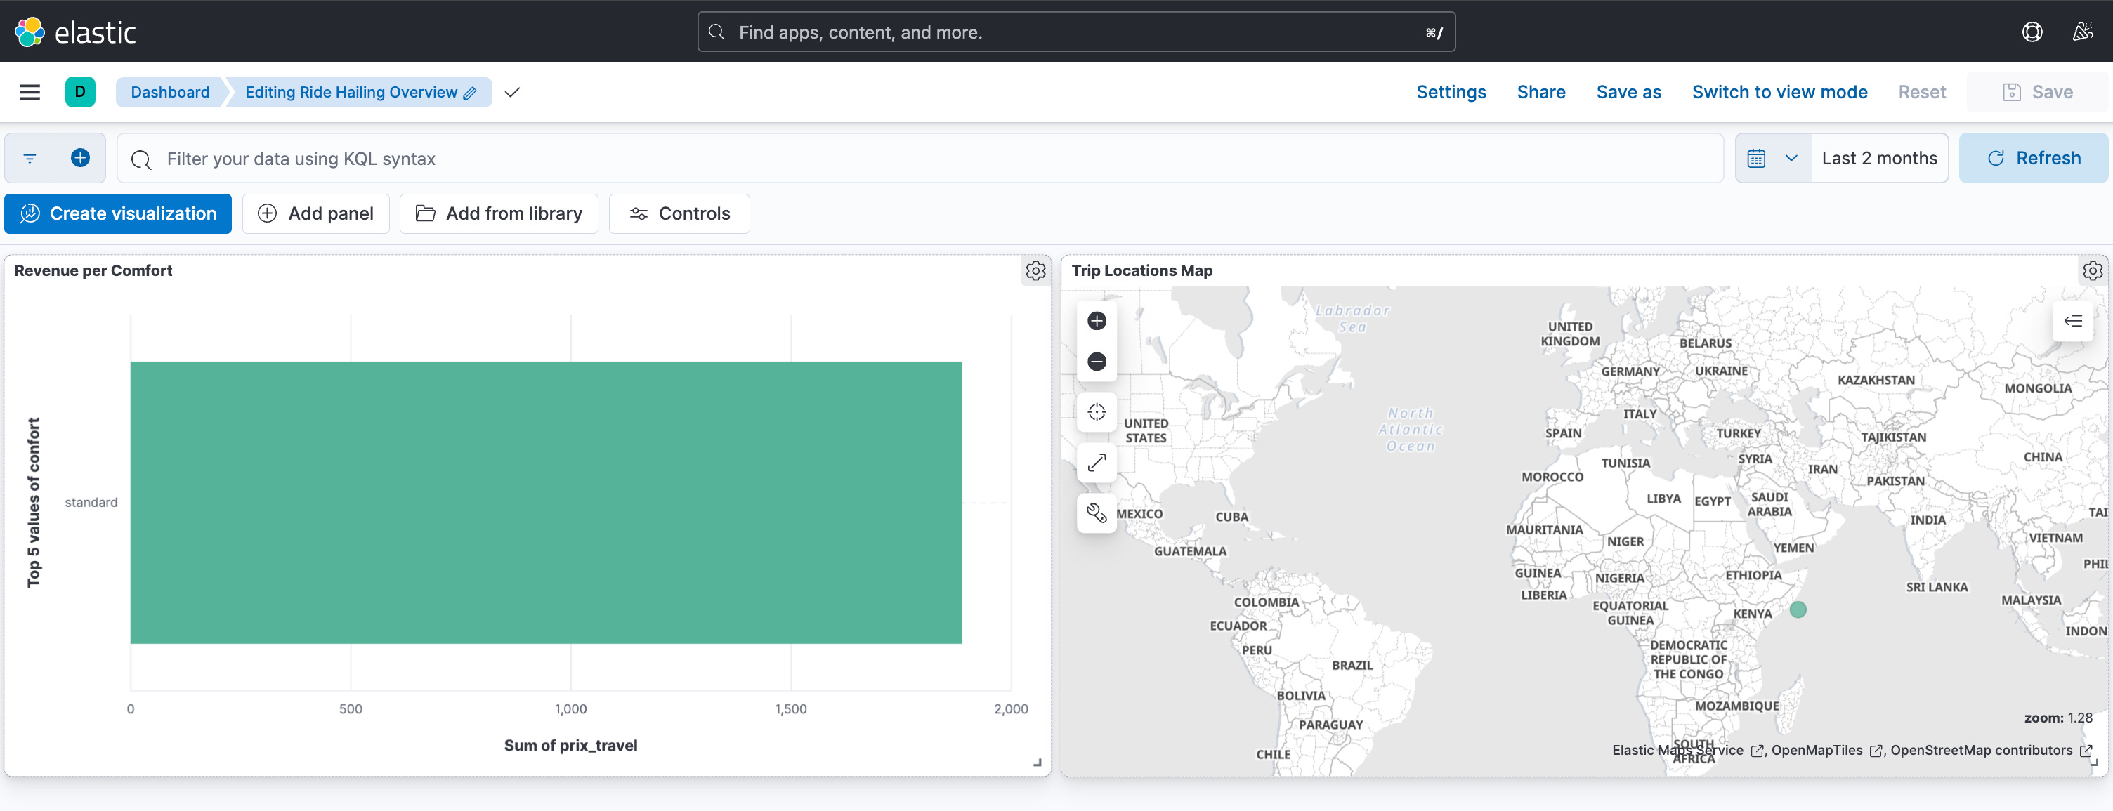Image resolution: width=2113 pixels, height=811 pixels.
Task: Open the map tools wrench icon
Action: click(1097, 513)
